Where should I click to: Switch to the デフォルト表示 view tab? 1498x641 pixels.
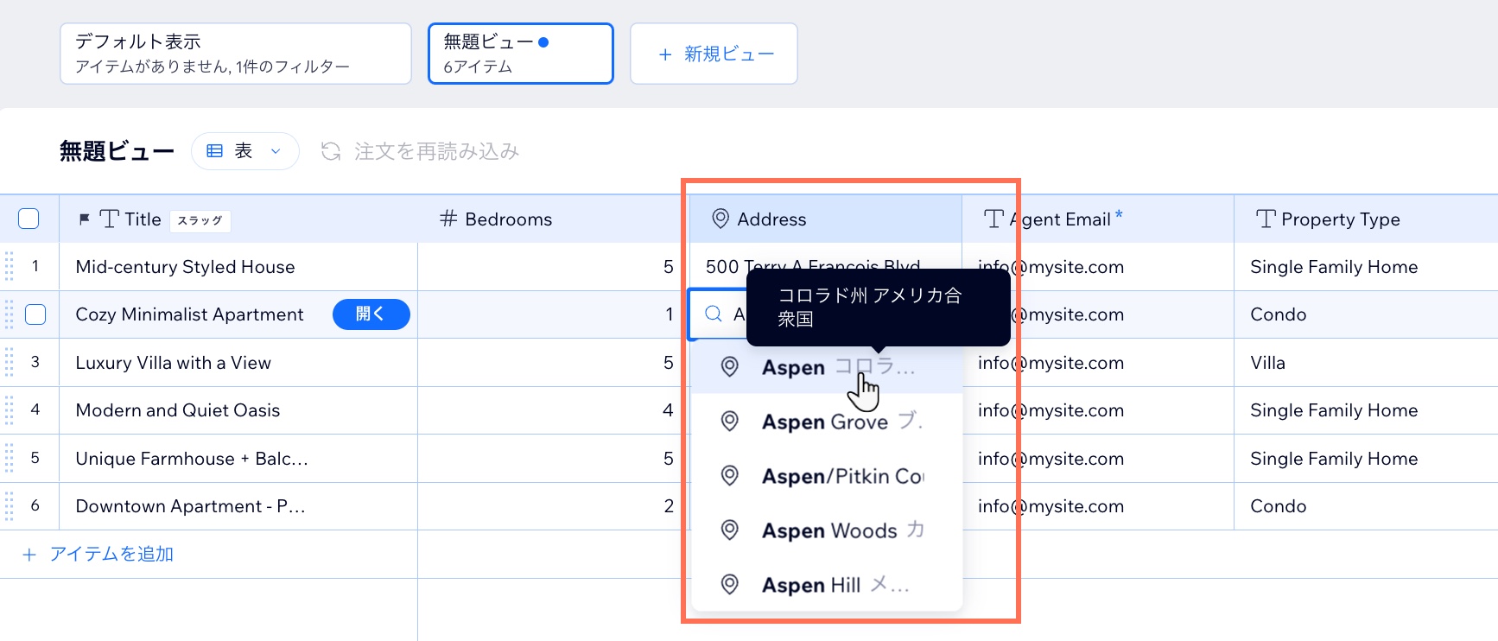(x=235, y=54)
